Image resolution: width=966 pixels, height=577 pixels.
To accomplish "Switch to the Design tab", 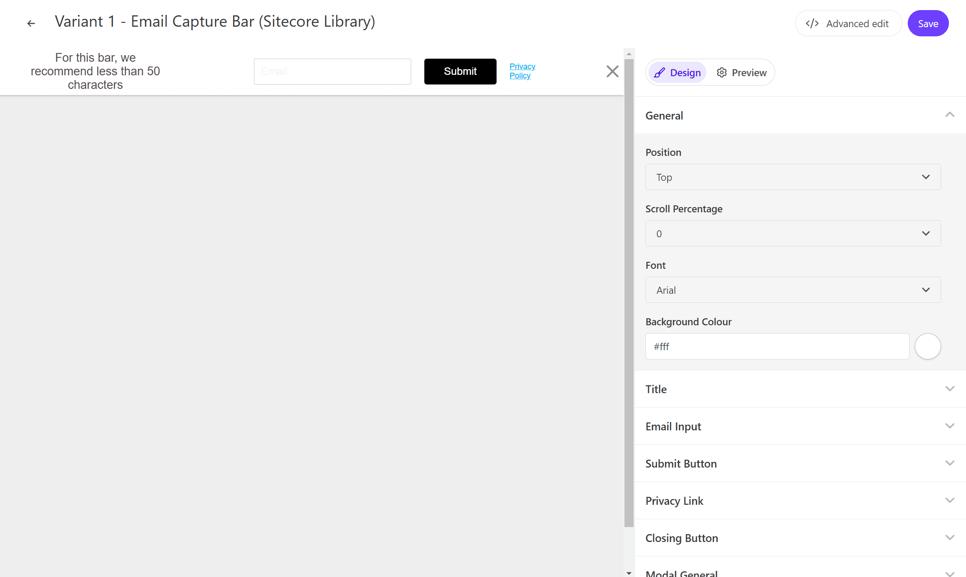I will pyautogui.click(x=677, y=73).
